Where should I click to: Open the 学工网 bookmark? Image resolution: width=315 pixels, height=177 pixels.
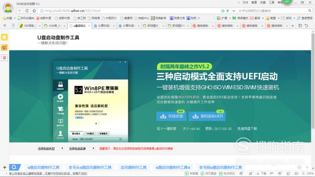coord(80,18)
